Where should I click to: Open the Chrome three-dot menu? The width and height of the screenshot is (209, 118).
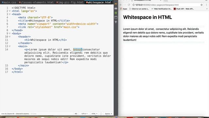[x=206, y=5]
